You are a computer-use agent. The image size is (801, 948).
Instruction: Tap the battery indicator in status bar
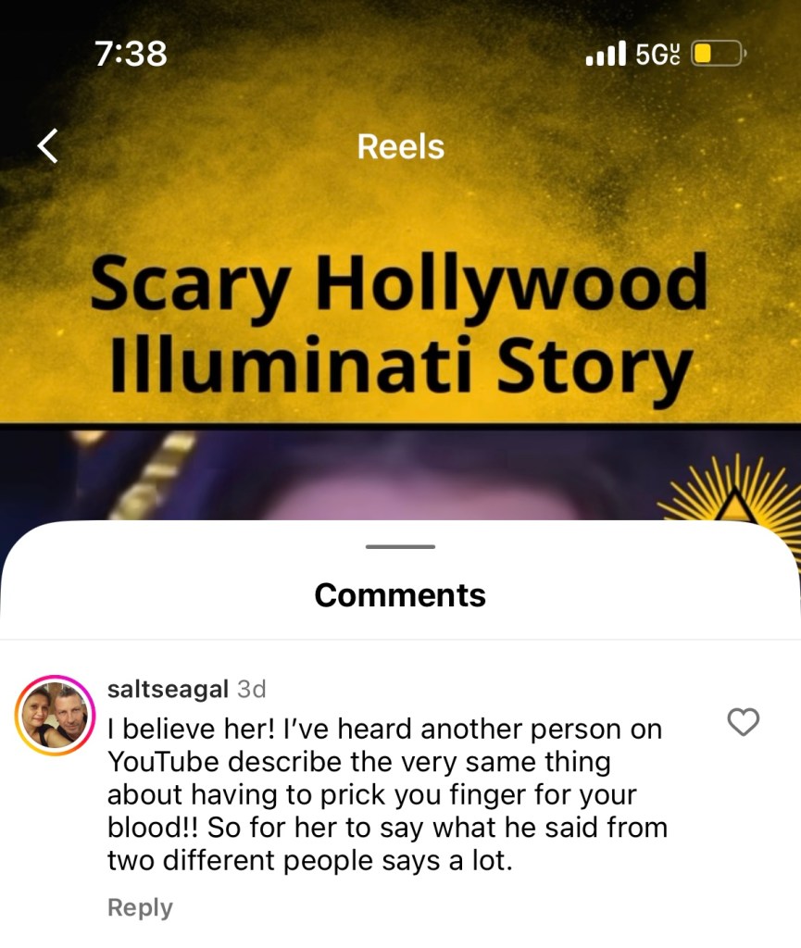tap(719, 54)
